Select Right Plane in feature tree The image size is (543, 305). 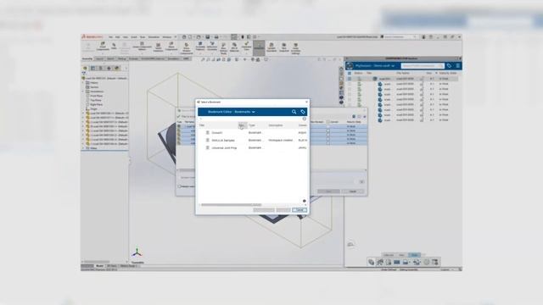tap(96, 104)
